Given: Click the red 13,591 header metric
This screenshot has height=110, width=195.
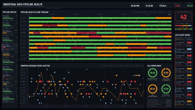Looking at the screenshot, I should pyautogui.click(x=177, y=6).
